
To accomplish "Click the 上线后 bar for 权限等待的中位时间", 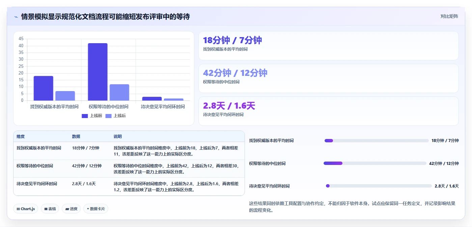I will 119,92.
